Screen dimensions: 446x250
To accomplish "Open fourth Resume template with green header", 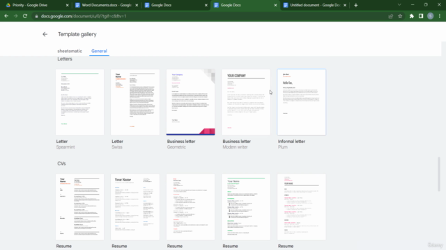I will pyautogui.click(x=246, y=207).
